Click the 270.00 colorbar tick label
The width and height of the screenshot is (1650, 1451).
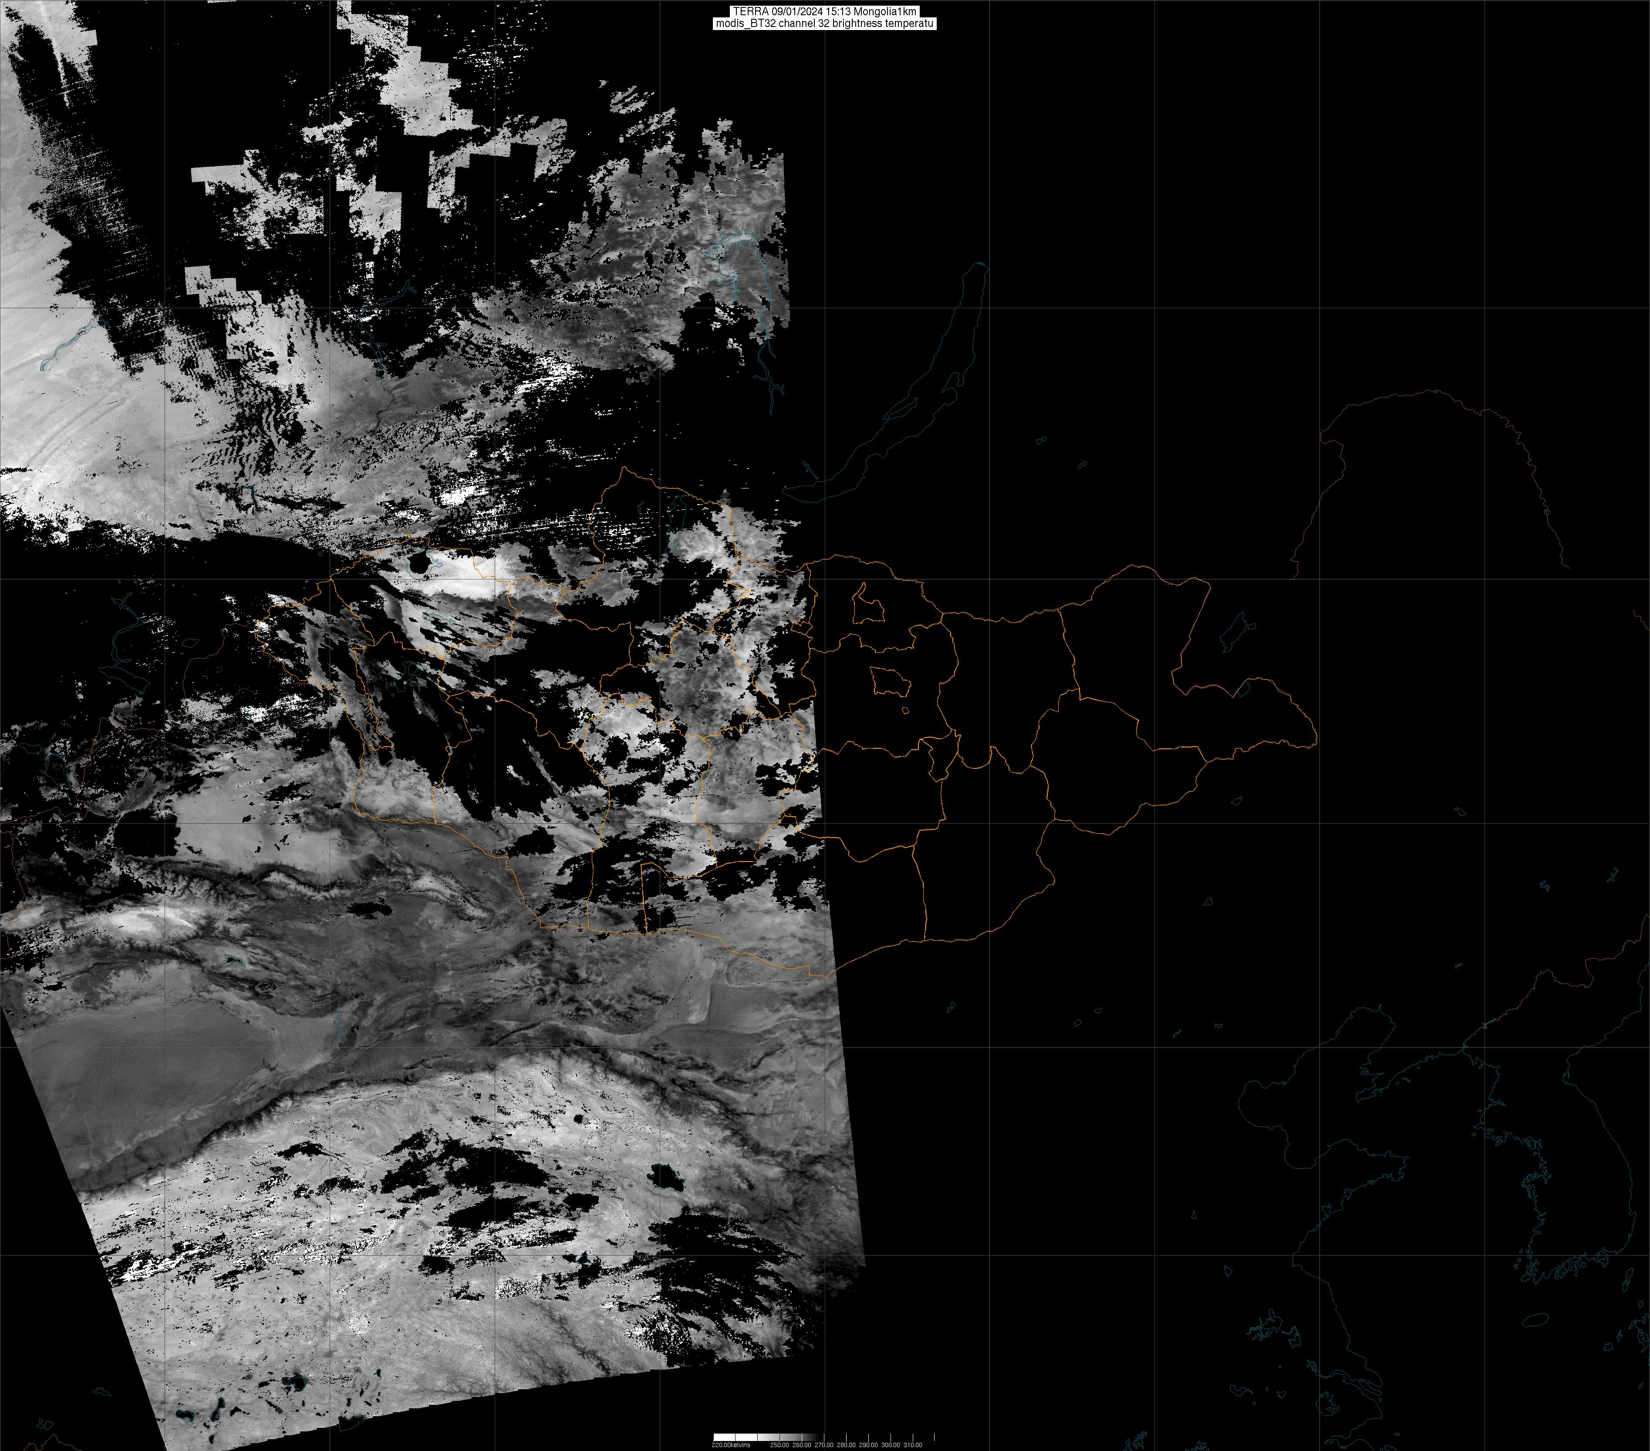click(824, 1444)
